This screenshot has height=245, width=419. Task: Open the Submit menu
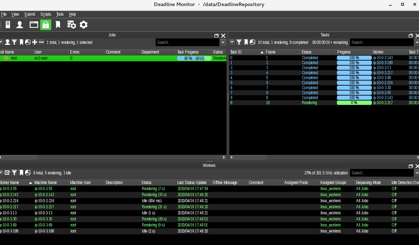point(30,14)
